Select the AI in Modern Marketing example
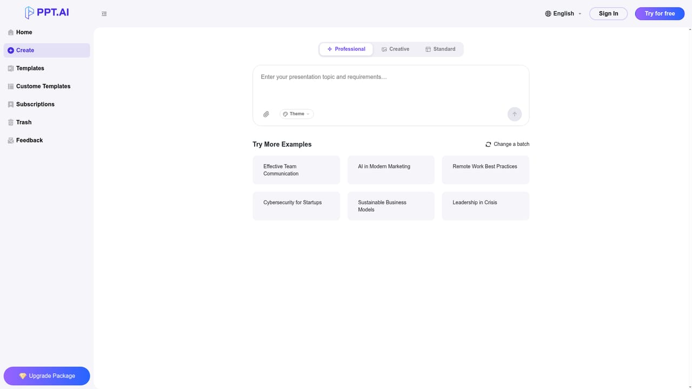This screenshot has height=389, width=692. pos(391,170)
